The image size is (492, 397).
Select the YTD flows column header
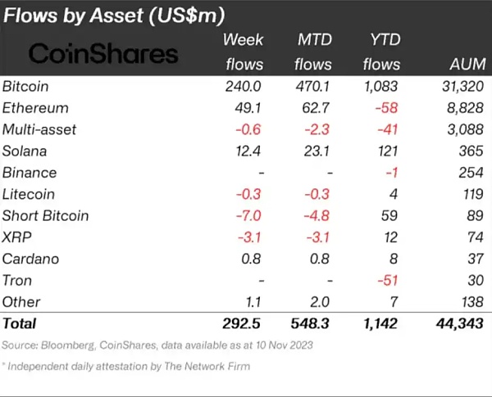(380, 52)
